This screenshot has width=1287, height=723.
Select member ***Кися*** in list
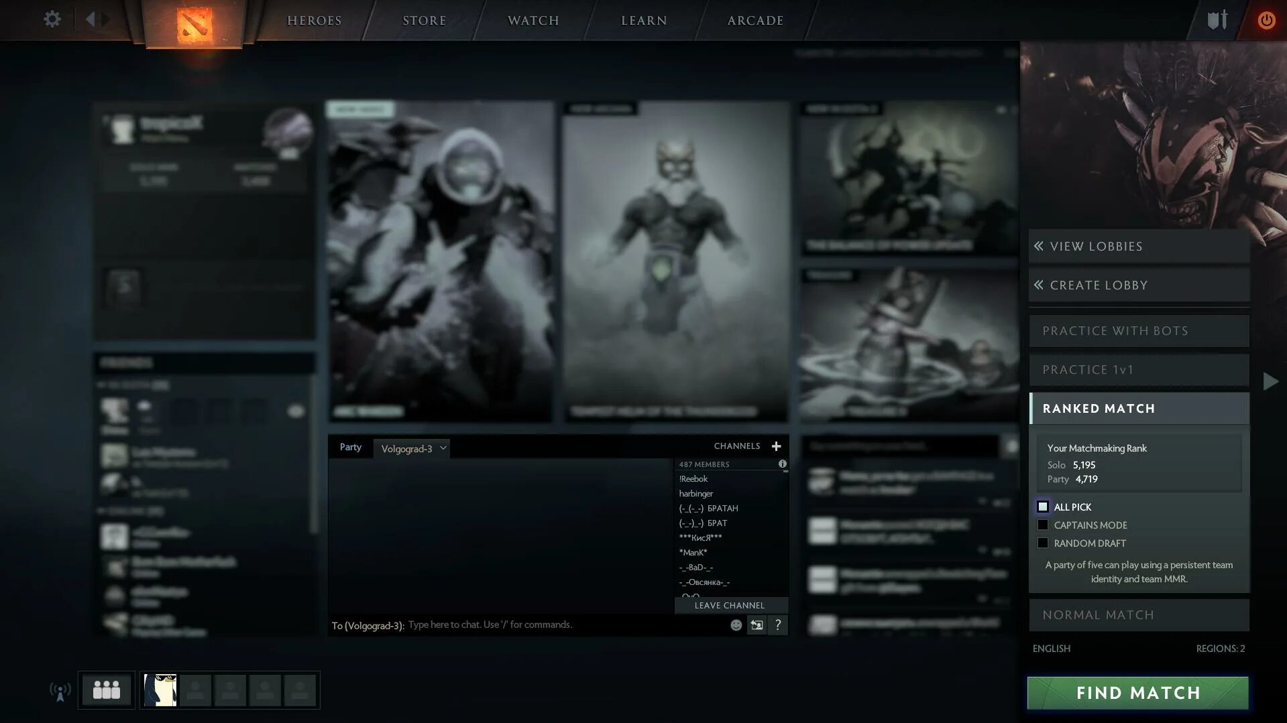pos(700,538)
